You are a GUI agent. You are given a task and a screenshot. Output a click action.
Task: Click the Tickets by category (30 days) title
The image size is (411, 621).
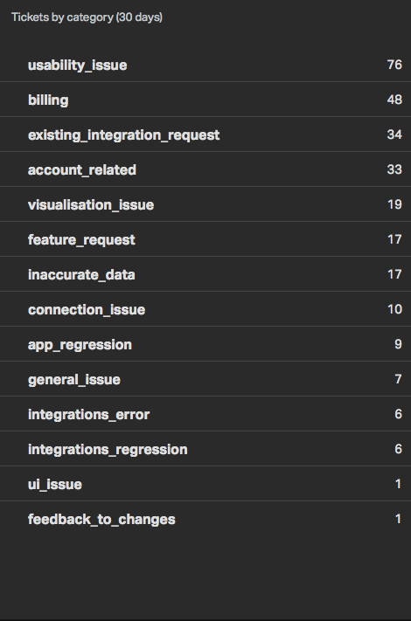(87, 17)
